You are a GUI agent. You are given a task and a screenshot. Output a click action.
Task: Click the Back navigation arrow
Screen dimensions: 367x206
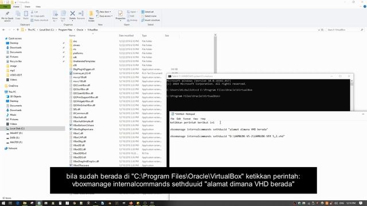(3, 30)
